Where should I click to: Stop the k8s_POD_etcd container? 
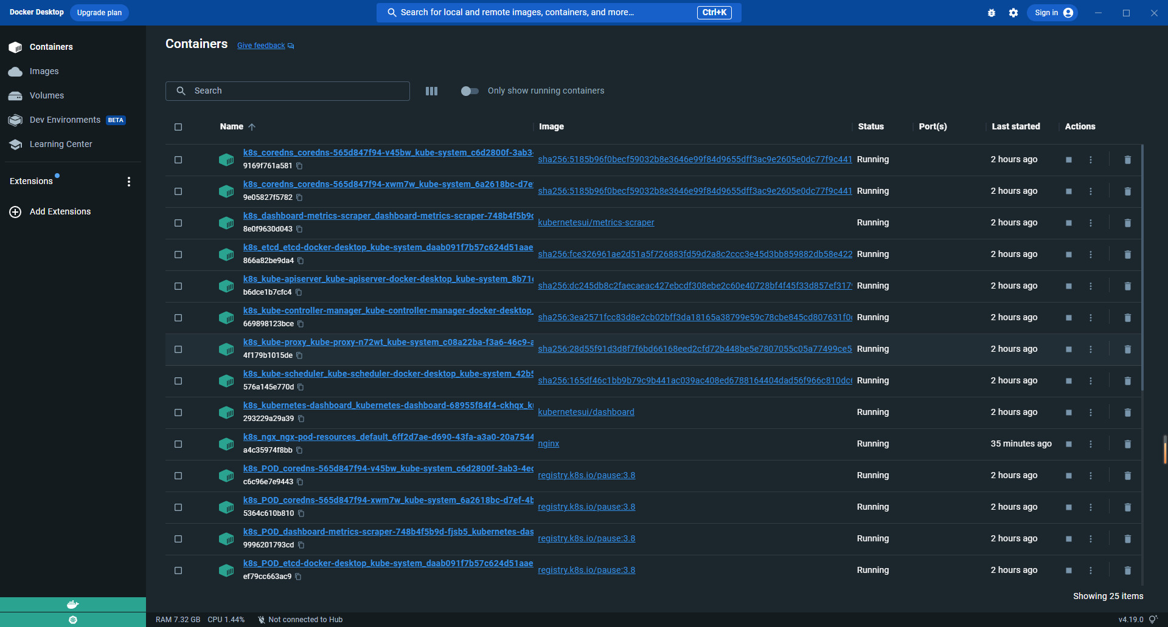pyautogui.click(x=1069, y=570)
